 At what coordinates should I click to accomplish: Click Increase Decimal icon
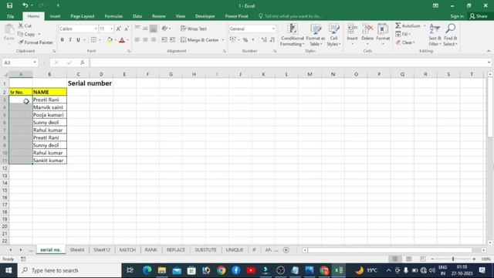264,39
